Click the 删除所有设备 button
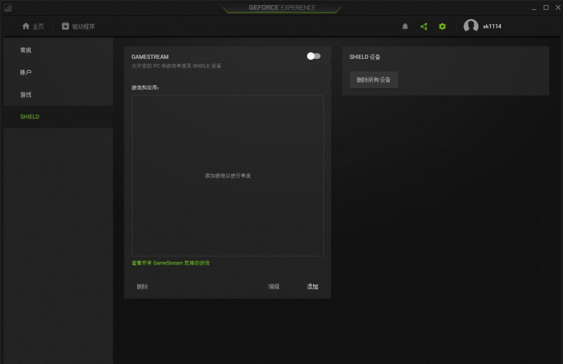 [x=373, y=80]
